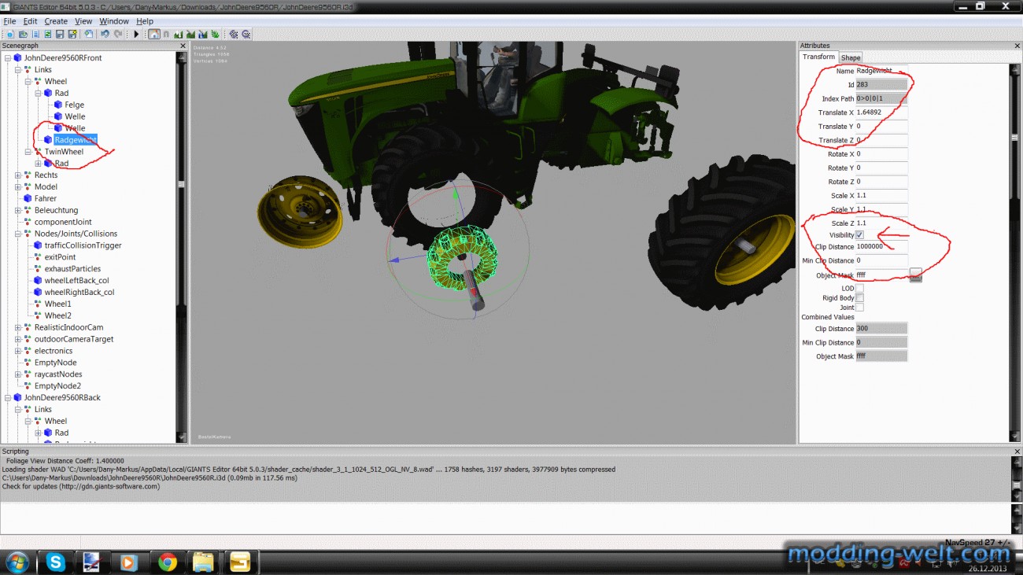Open the Window menu

pyautogui.click(x=114, y=21)
